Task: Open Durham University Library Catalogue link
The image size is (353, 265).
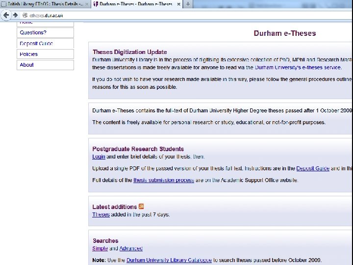Action: click(x=169, y=260)
